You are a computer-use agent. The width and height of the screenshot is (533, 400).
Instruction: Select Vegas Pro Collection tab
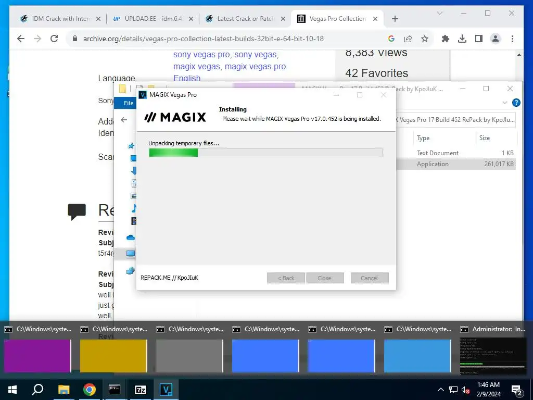point(337,19)
